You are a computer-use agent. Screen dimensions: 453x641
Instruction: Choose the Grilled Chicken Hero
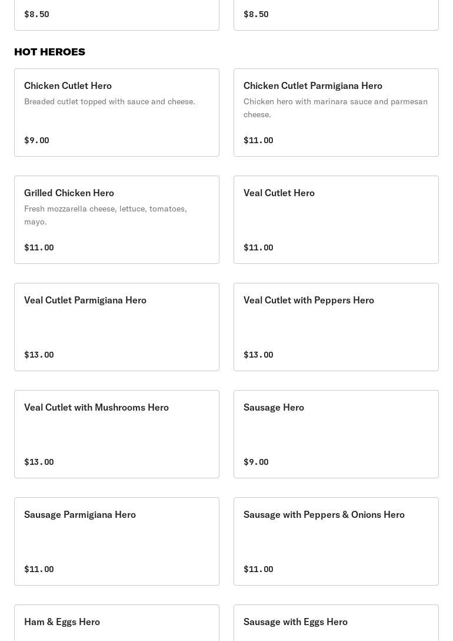click(116, 220)
